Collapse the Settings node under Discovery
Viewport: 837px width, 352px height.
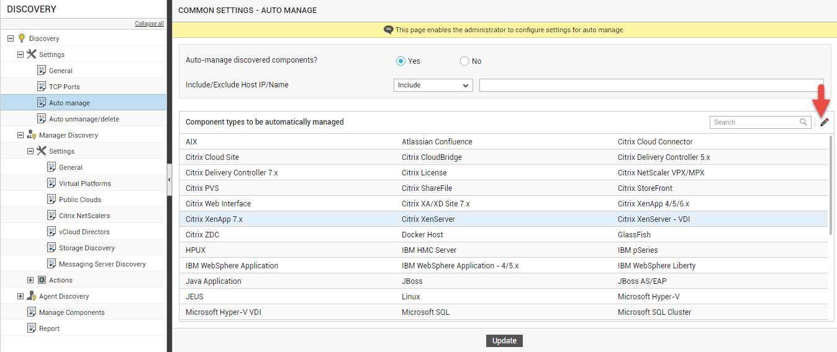pos(20,55)
